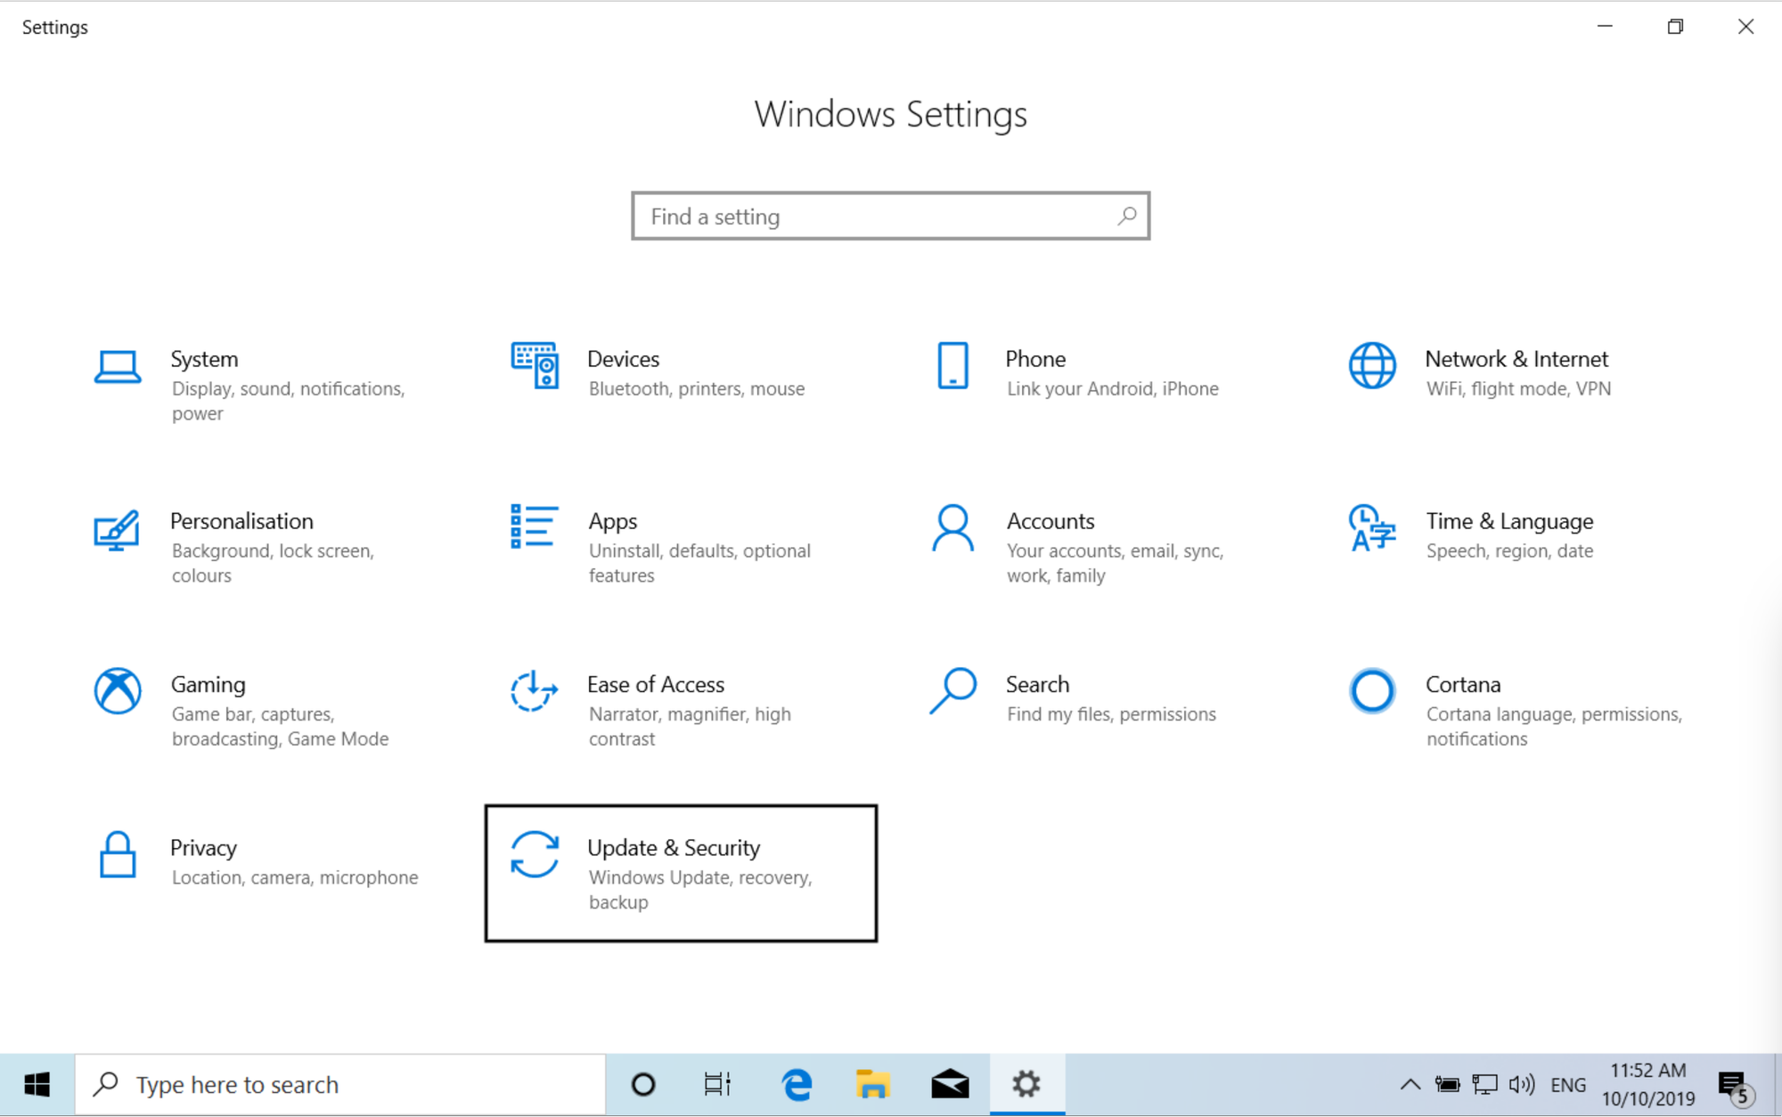
Task: Click 'Bluetooth, printers, mouse' description
Action: tap(697, 388)
